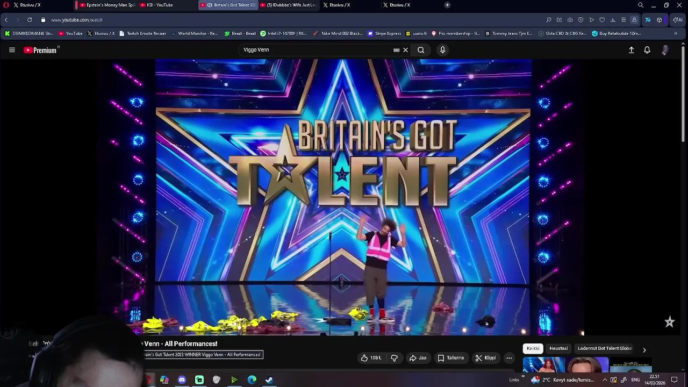This screenshot has width=688, height=387.
Task: Open the taskbar clock 22.51
Action: pos(655,380)
